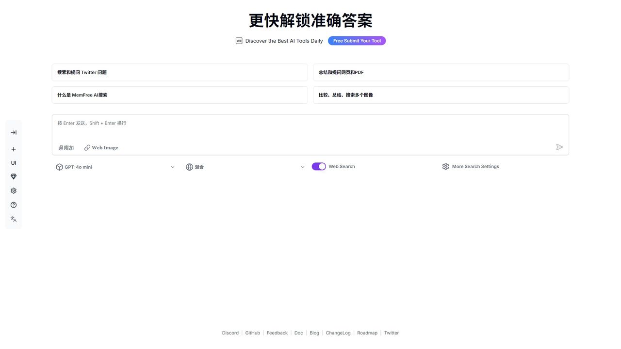Open the Discord footer link
Screen dimensions: 621x349
(x=230, y=333)
